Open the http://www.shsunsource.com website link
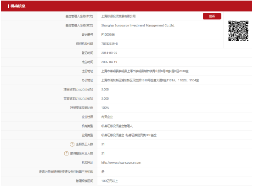 click(121, 163)
